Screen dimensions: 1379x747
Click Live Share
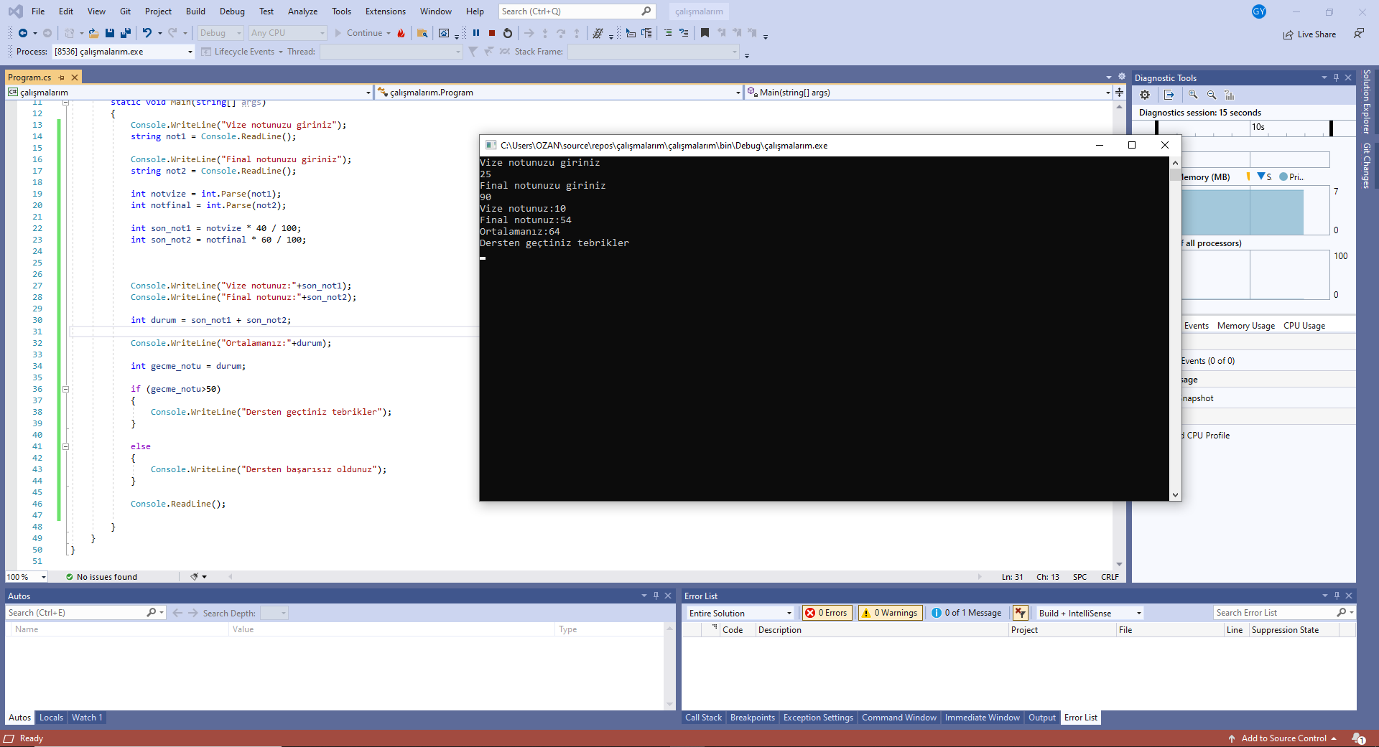1310,34
